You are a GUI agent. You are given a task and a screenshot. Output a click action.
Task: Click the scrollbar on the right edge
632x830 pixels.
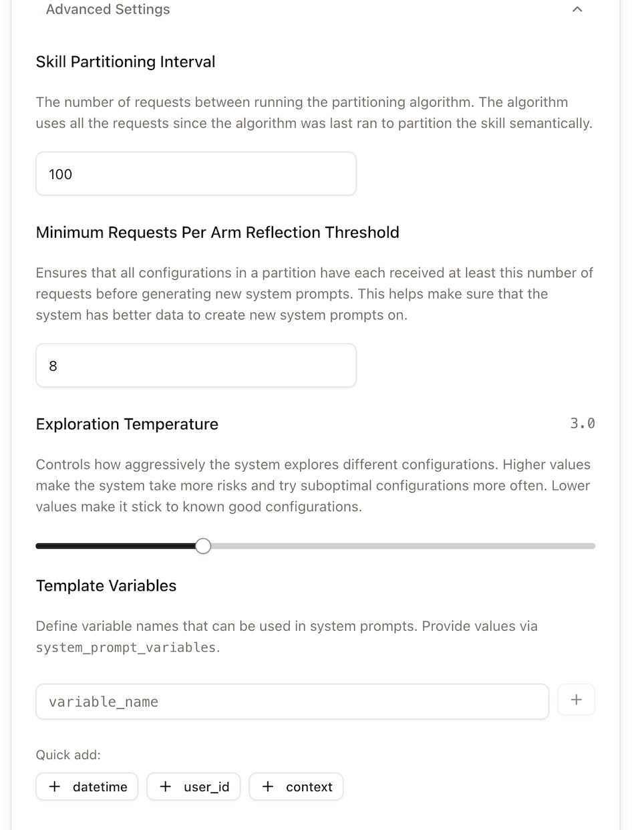627,414
